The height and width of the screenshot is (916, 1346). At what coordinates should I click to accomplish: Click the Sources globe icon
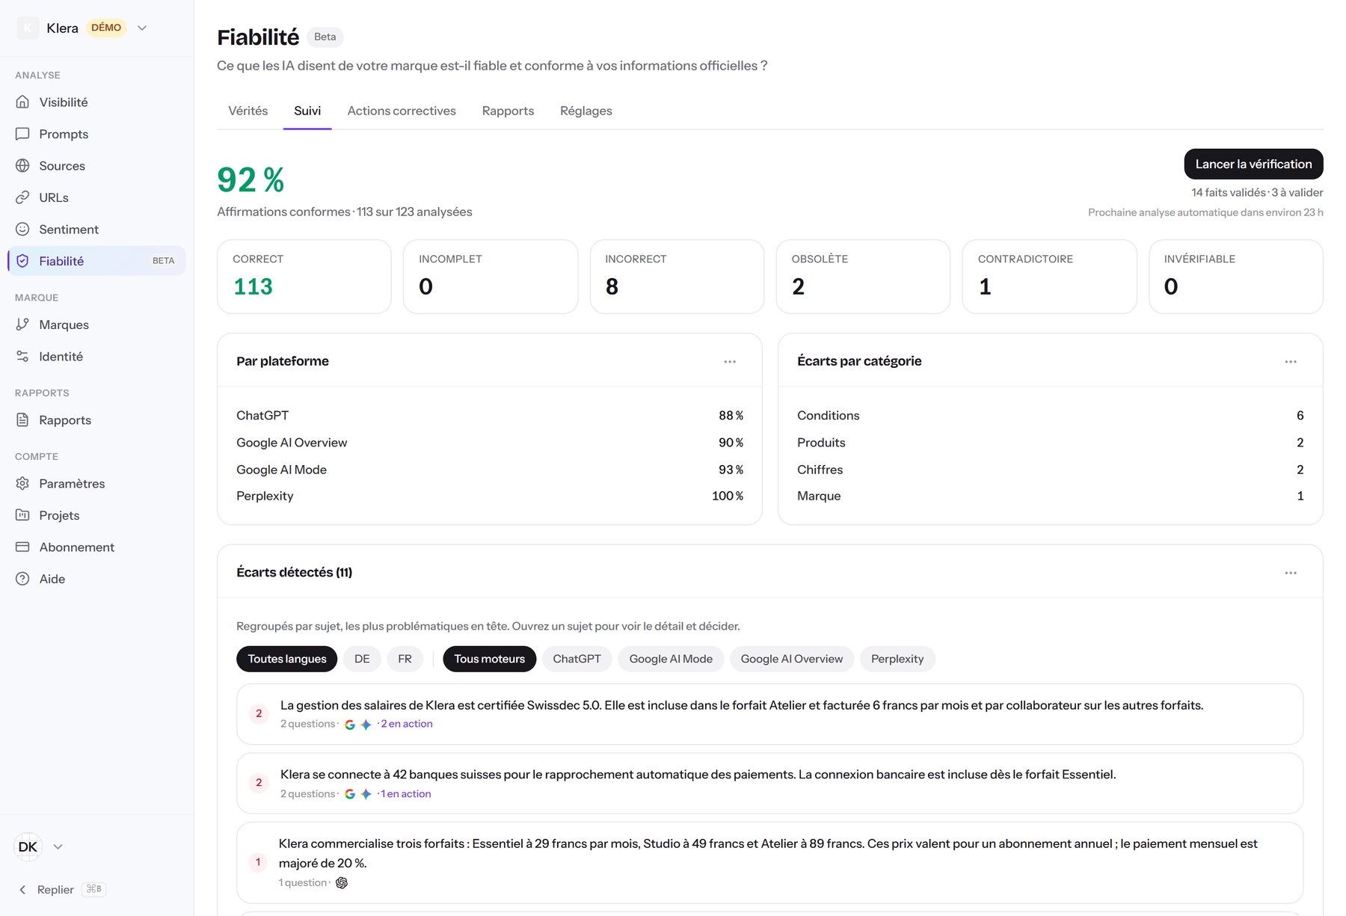click(x=22, y=165)
